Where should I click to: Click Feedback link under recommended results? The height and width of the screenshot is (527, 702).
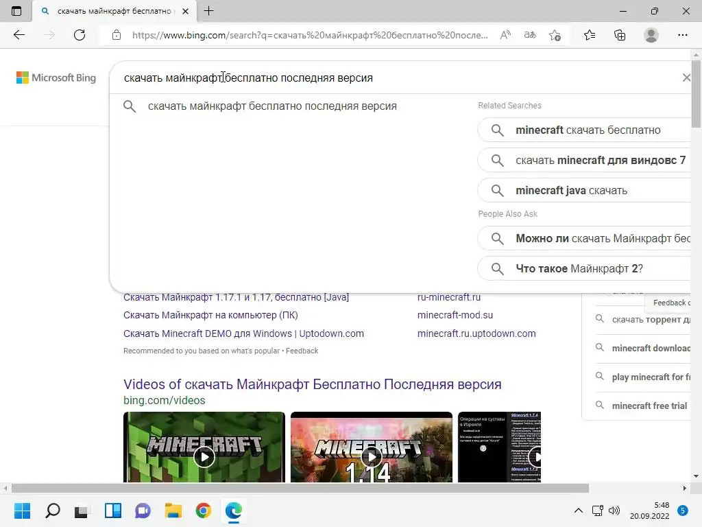(x=302, y=351)
